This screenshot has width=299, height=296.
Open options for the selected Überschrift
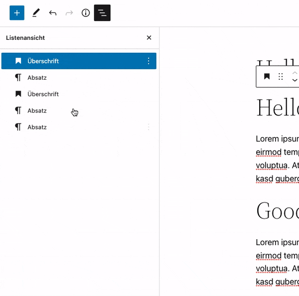tap(148, 61)
